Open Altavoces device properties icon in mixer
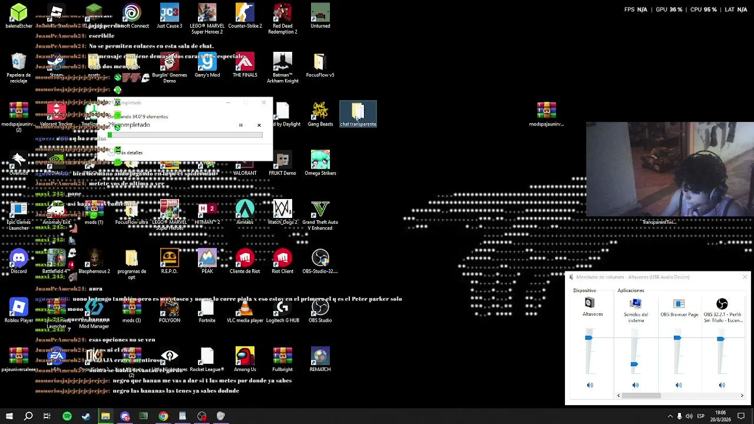 tap(590, 303)
